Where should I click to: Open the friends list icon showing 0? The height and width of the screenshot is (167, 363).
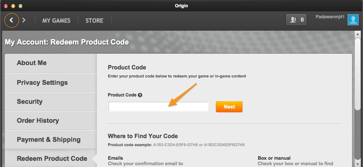coord(296,20)
